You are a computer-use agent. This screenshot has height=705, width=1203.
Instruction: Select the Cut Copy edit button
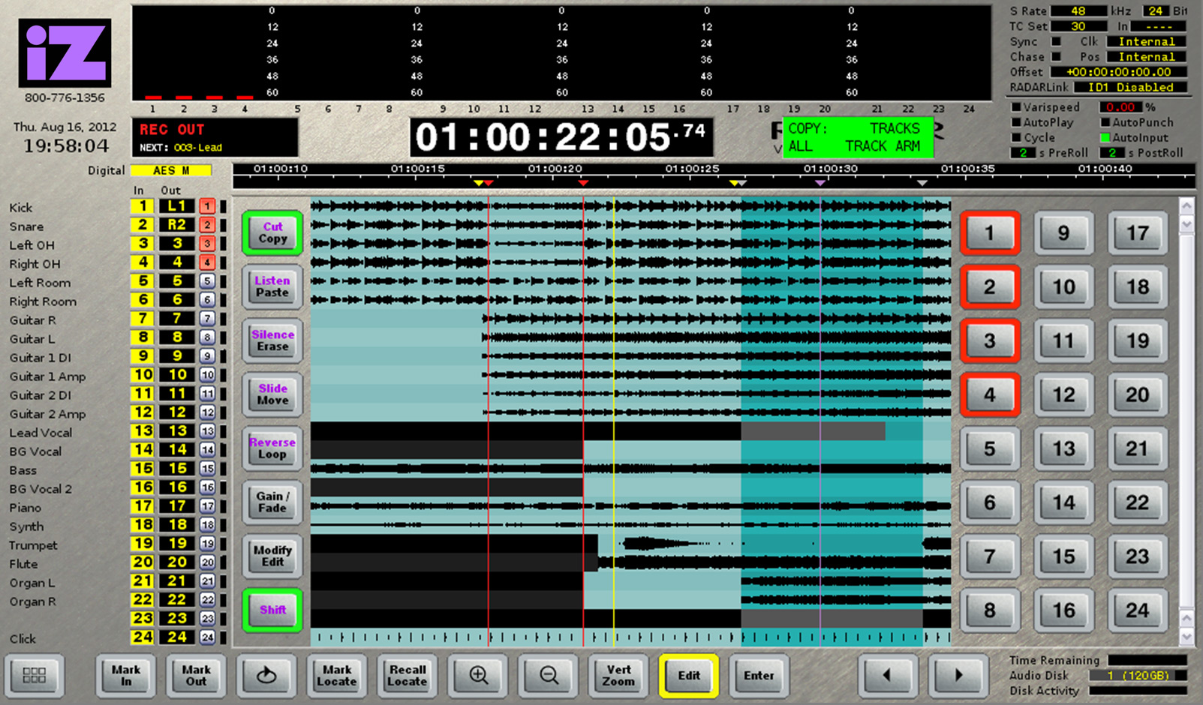tap(272, 232)
